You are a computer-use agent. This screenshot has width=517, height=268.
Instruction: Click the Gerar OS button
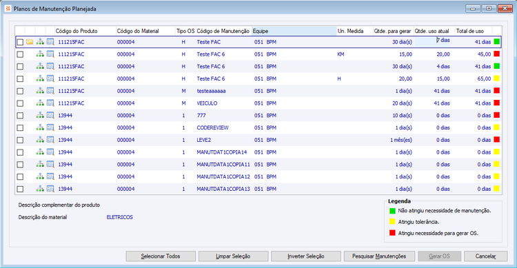point(439,256)
